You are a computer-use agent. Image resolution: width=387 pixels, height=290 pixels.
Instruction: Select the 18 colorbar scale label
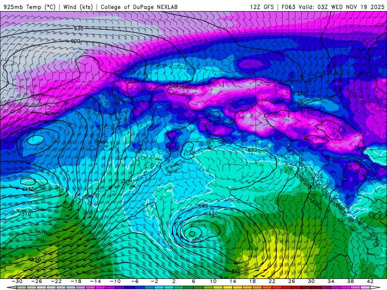click(252, 281)
